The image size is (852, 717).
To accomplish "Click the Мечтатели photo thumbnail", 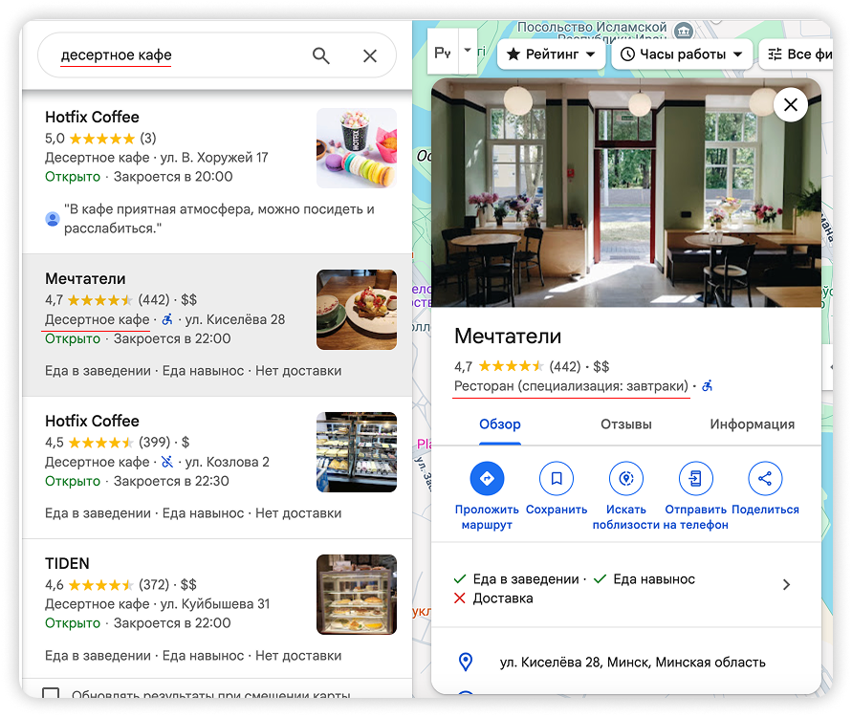I will (x=357, y=309).
